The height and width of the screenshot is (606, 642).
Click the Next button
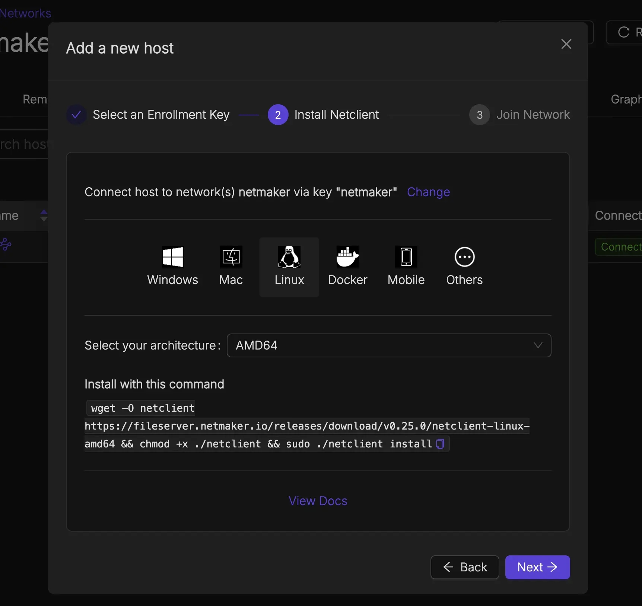click(537, 567)
